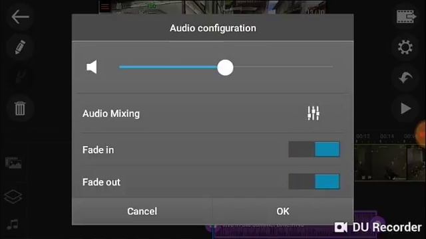This screenshot has height=239, width=426.
Task: Click the play preview button
Action: coord(406,108)
